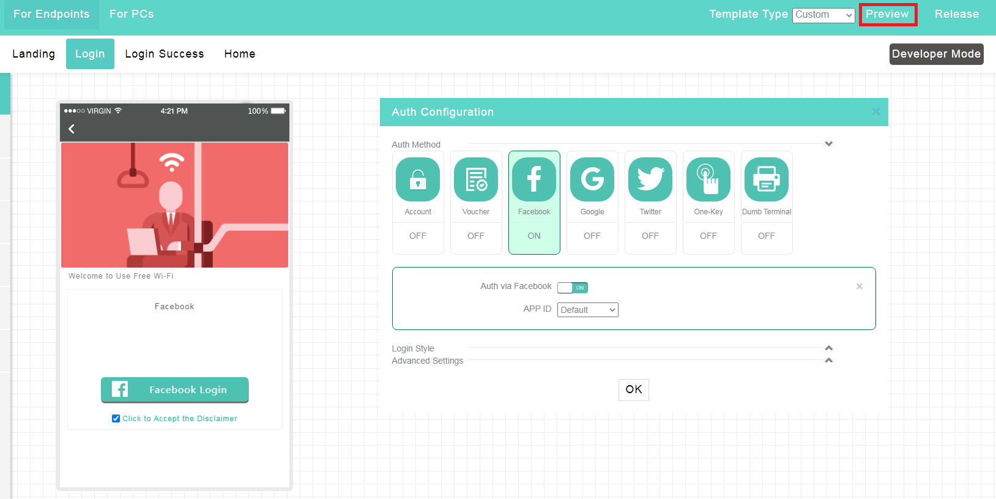Select the Google auth method icon
The image size is (996, 499).
(x=592, y=179)
